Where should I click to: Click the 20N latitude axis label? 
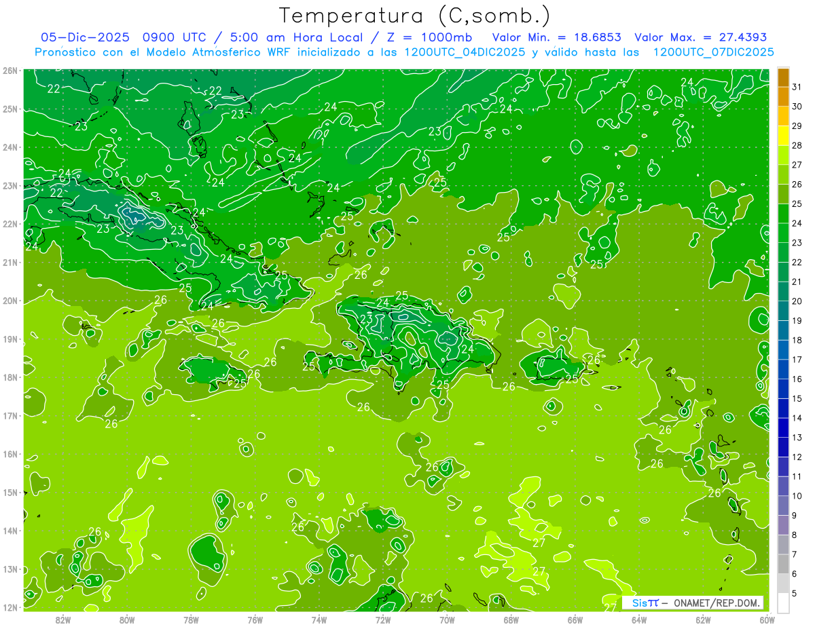tap(10, 301)
